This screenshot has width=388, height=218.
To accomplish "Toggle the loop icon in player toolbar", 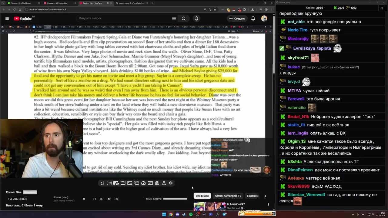I will [102, 183].
